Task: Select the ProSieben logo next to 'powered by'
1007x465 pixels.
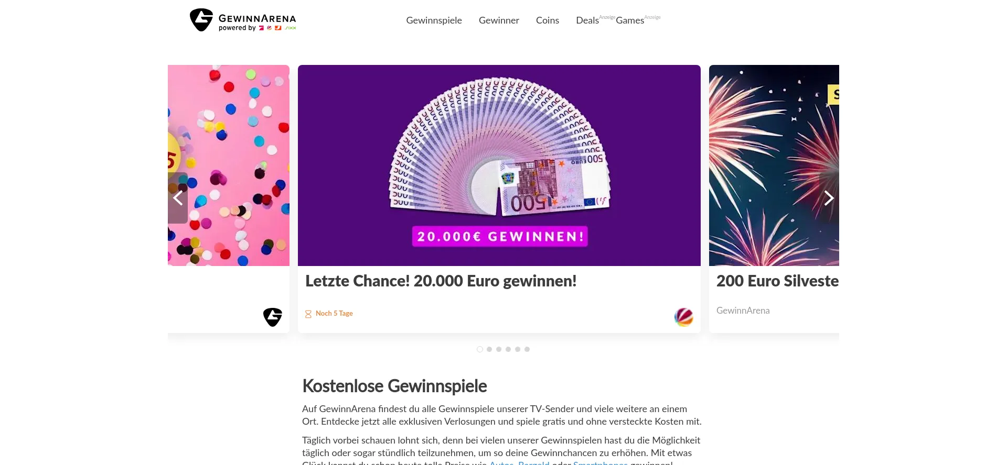Action: (261, 28)
